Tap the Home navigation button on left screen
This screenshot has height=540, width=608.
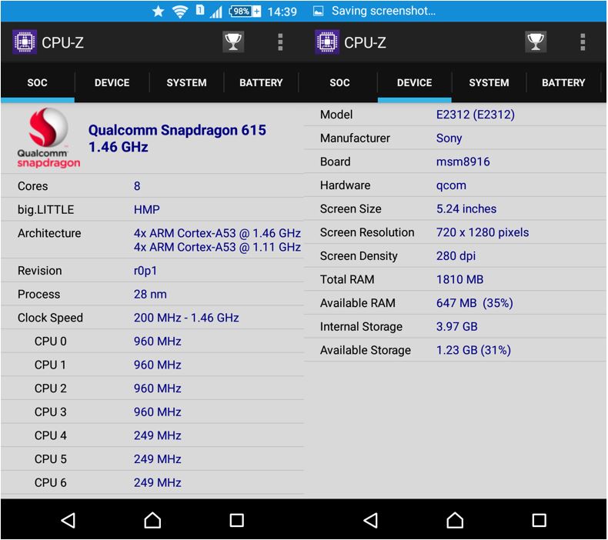[152, 520]
